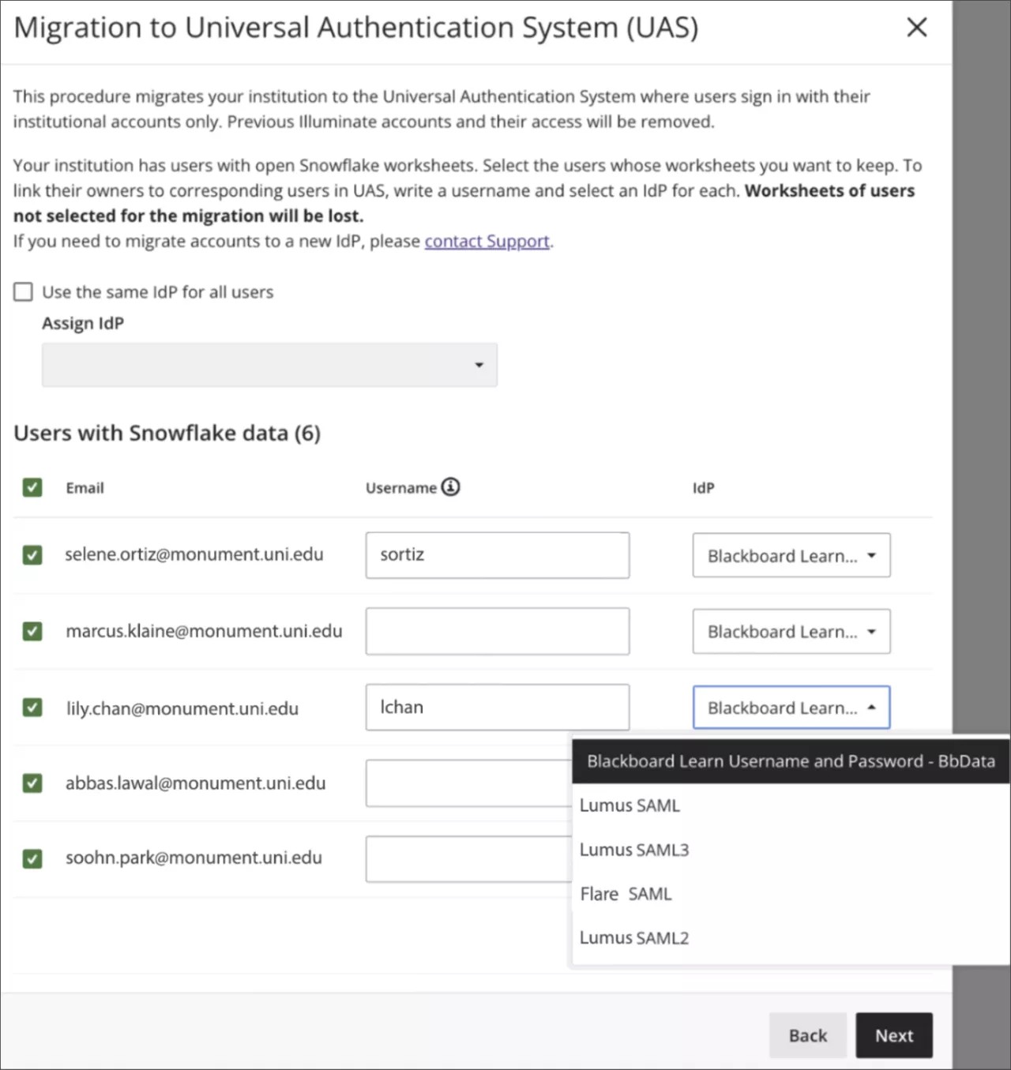Uncheck marcus.klaine's row checkbox
This screenshot has width=1011, height=1070.
click(x=32, y=632)
